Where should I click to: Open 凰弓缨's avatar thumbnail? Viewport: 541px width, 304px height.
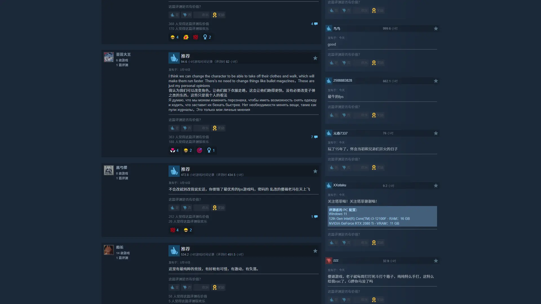(109, 170)
